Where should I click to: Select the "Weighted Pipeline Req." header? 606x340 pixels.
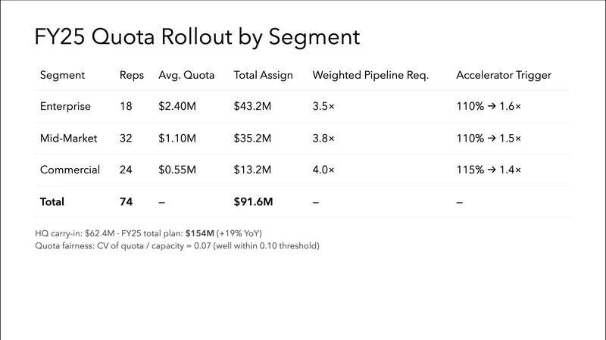pyautogui.click(x=370, y=76)
